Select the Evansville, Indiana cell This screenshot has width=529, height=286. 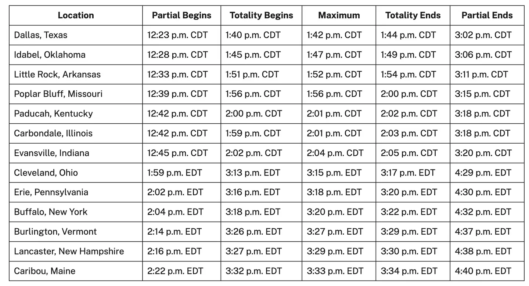[51, 153]
